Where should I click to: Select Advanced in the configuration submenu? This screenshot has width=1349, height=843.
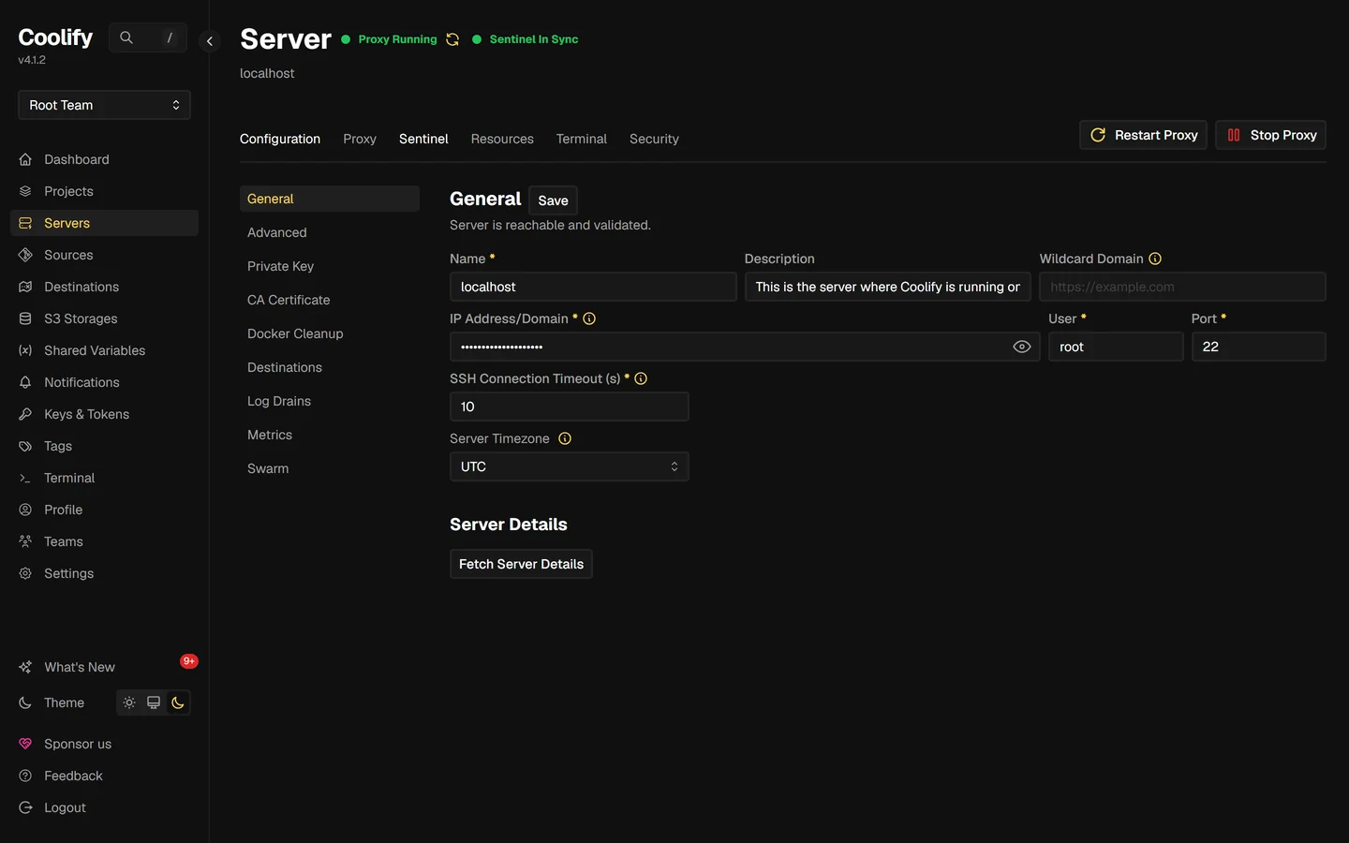pos(330,232)
